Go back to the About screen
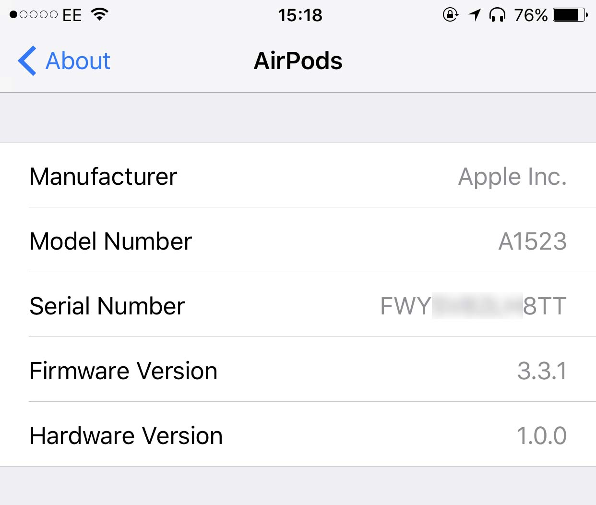596x505 pixels. pyautogui.click(x=78, y=61)
